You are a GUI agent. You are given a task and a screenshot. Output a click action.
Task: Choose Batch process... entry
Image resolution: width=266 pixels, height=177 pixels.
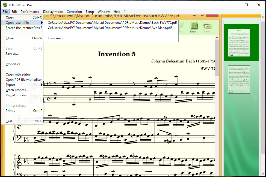click(x=22, y=90)
